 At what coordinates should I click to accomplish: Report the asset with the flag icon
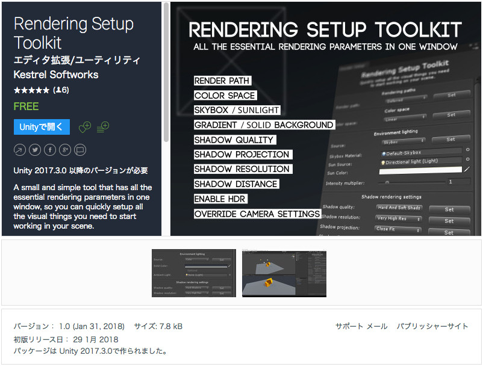[80, 150]
